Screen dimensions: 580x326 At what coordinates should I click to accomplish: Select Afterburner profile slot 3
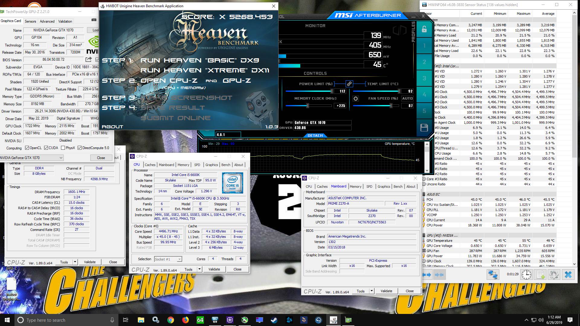[424, 78]
